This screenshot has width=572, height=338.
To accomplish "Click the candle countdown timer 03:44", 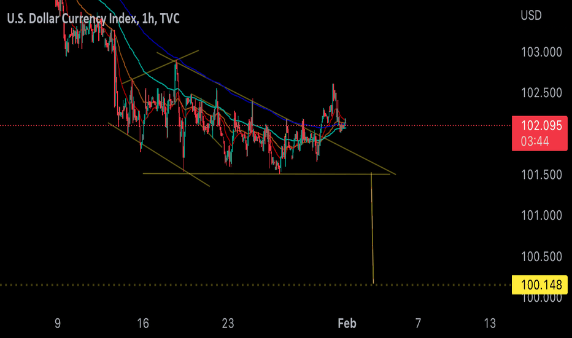I will click(535, 141).
